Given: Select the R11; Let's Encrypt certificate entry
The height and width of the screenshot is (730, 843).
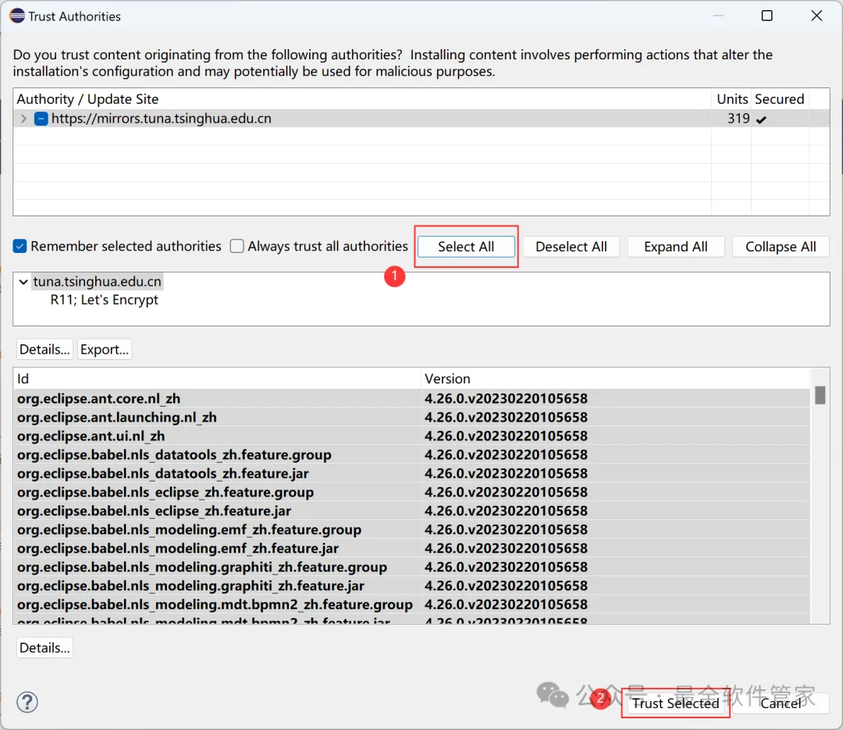Looking at the screenshot, I should point(105,300).
